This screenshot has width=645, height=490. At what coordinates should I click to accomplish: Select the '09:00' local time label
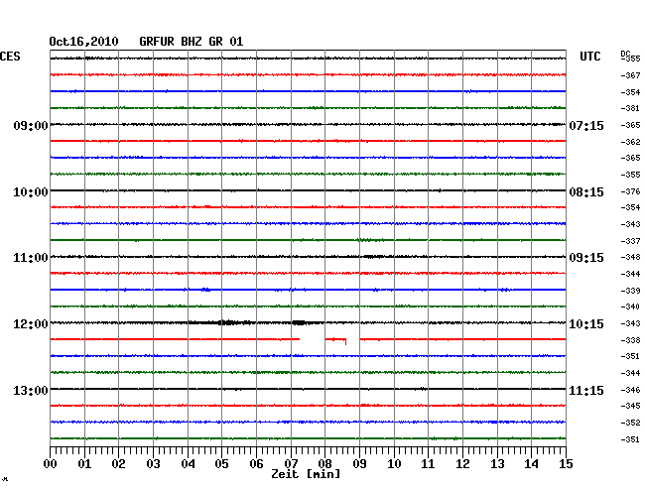tap(31, 125)
